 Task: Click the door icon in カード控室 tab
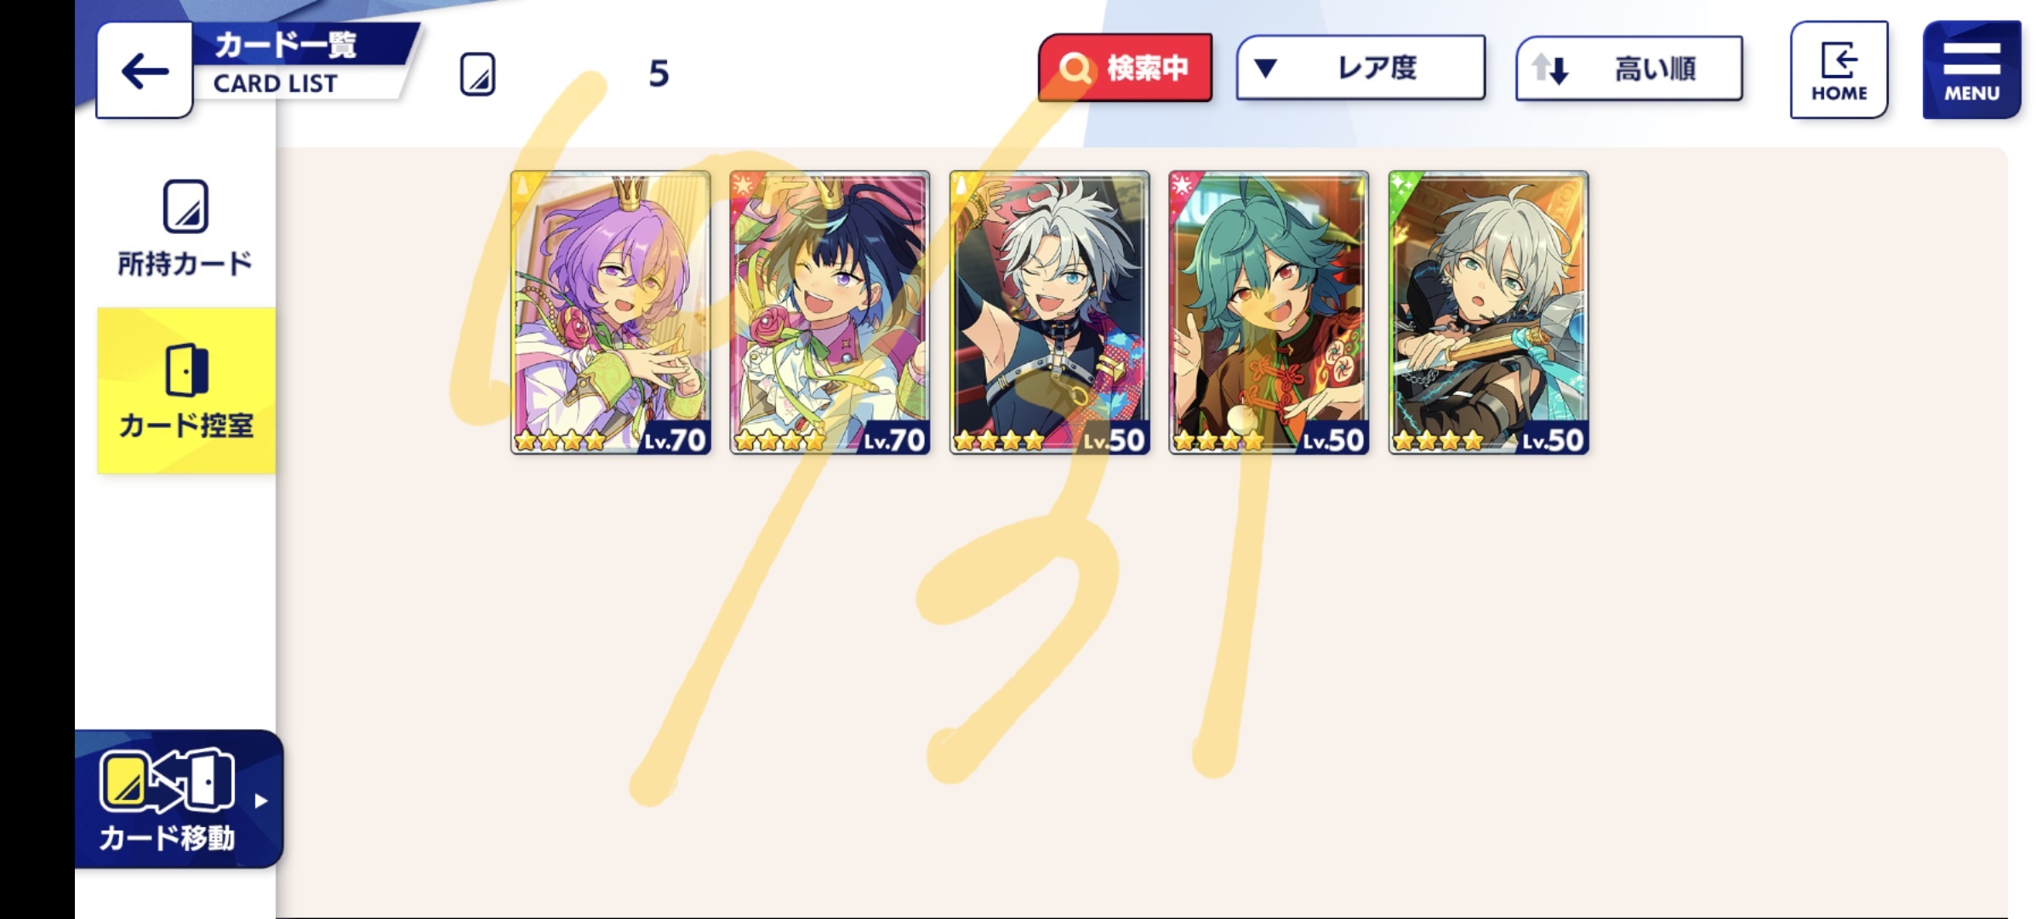(x=186, y=369)
